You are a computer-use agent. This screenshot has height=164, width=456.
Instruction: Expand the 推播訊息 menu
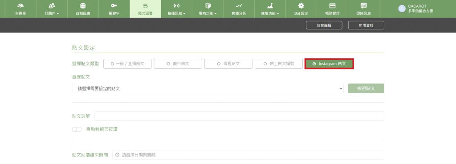pyautogui.click(x=176, y=9)
